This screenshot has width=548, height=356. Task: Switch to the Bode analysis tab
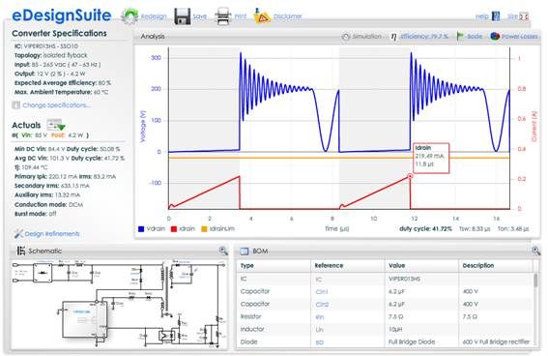coord(470,37)
